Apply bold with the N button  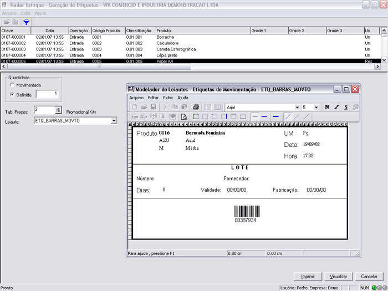click(x=327, y=107)
